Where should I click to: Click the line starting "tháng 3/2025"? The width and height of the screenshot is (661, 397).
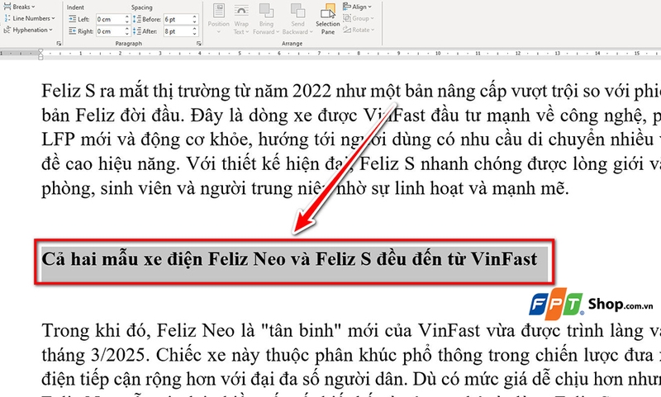click(351, 356)
